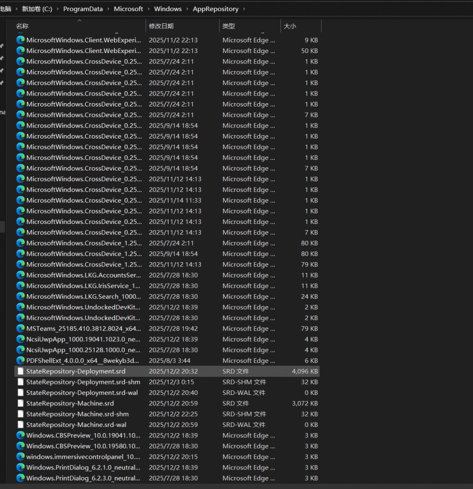Click the MSTeams file's Edge icon
The width and height of the screenshot is (473, 489).
pos(21,329)
